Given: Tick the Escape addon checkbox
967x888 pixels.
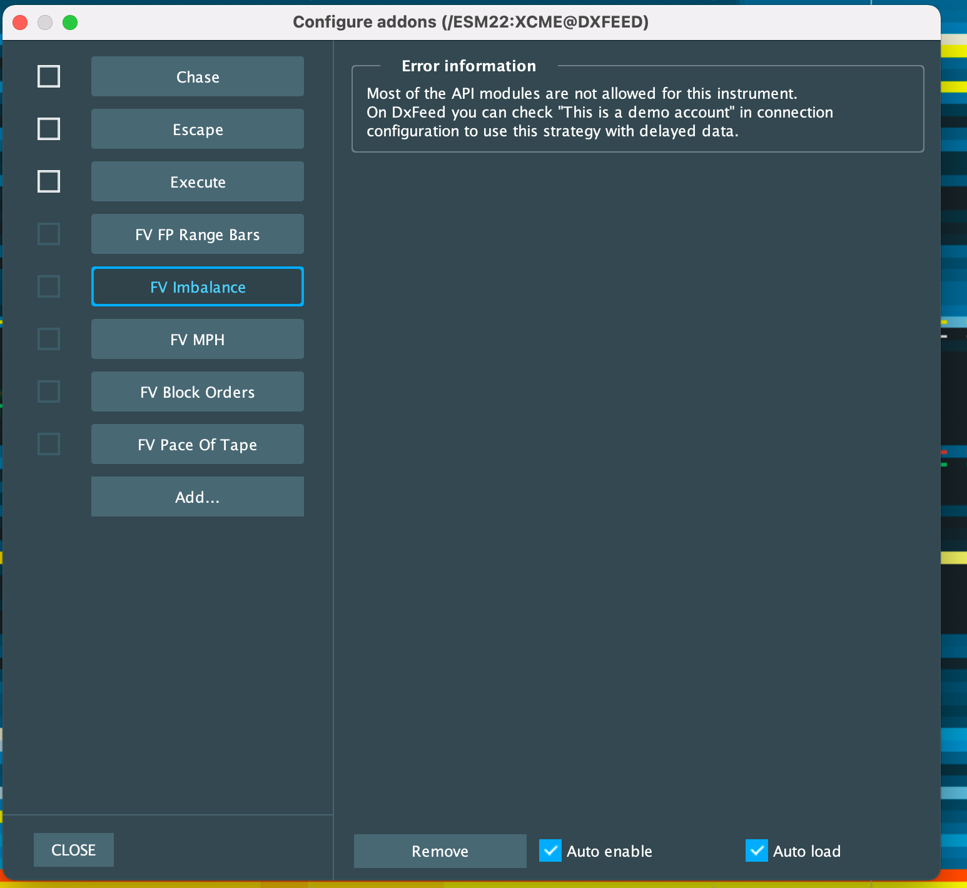Looking at the screenshot, I should click(x=49, y=129).
